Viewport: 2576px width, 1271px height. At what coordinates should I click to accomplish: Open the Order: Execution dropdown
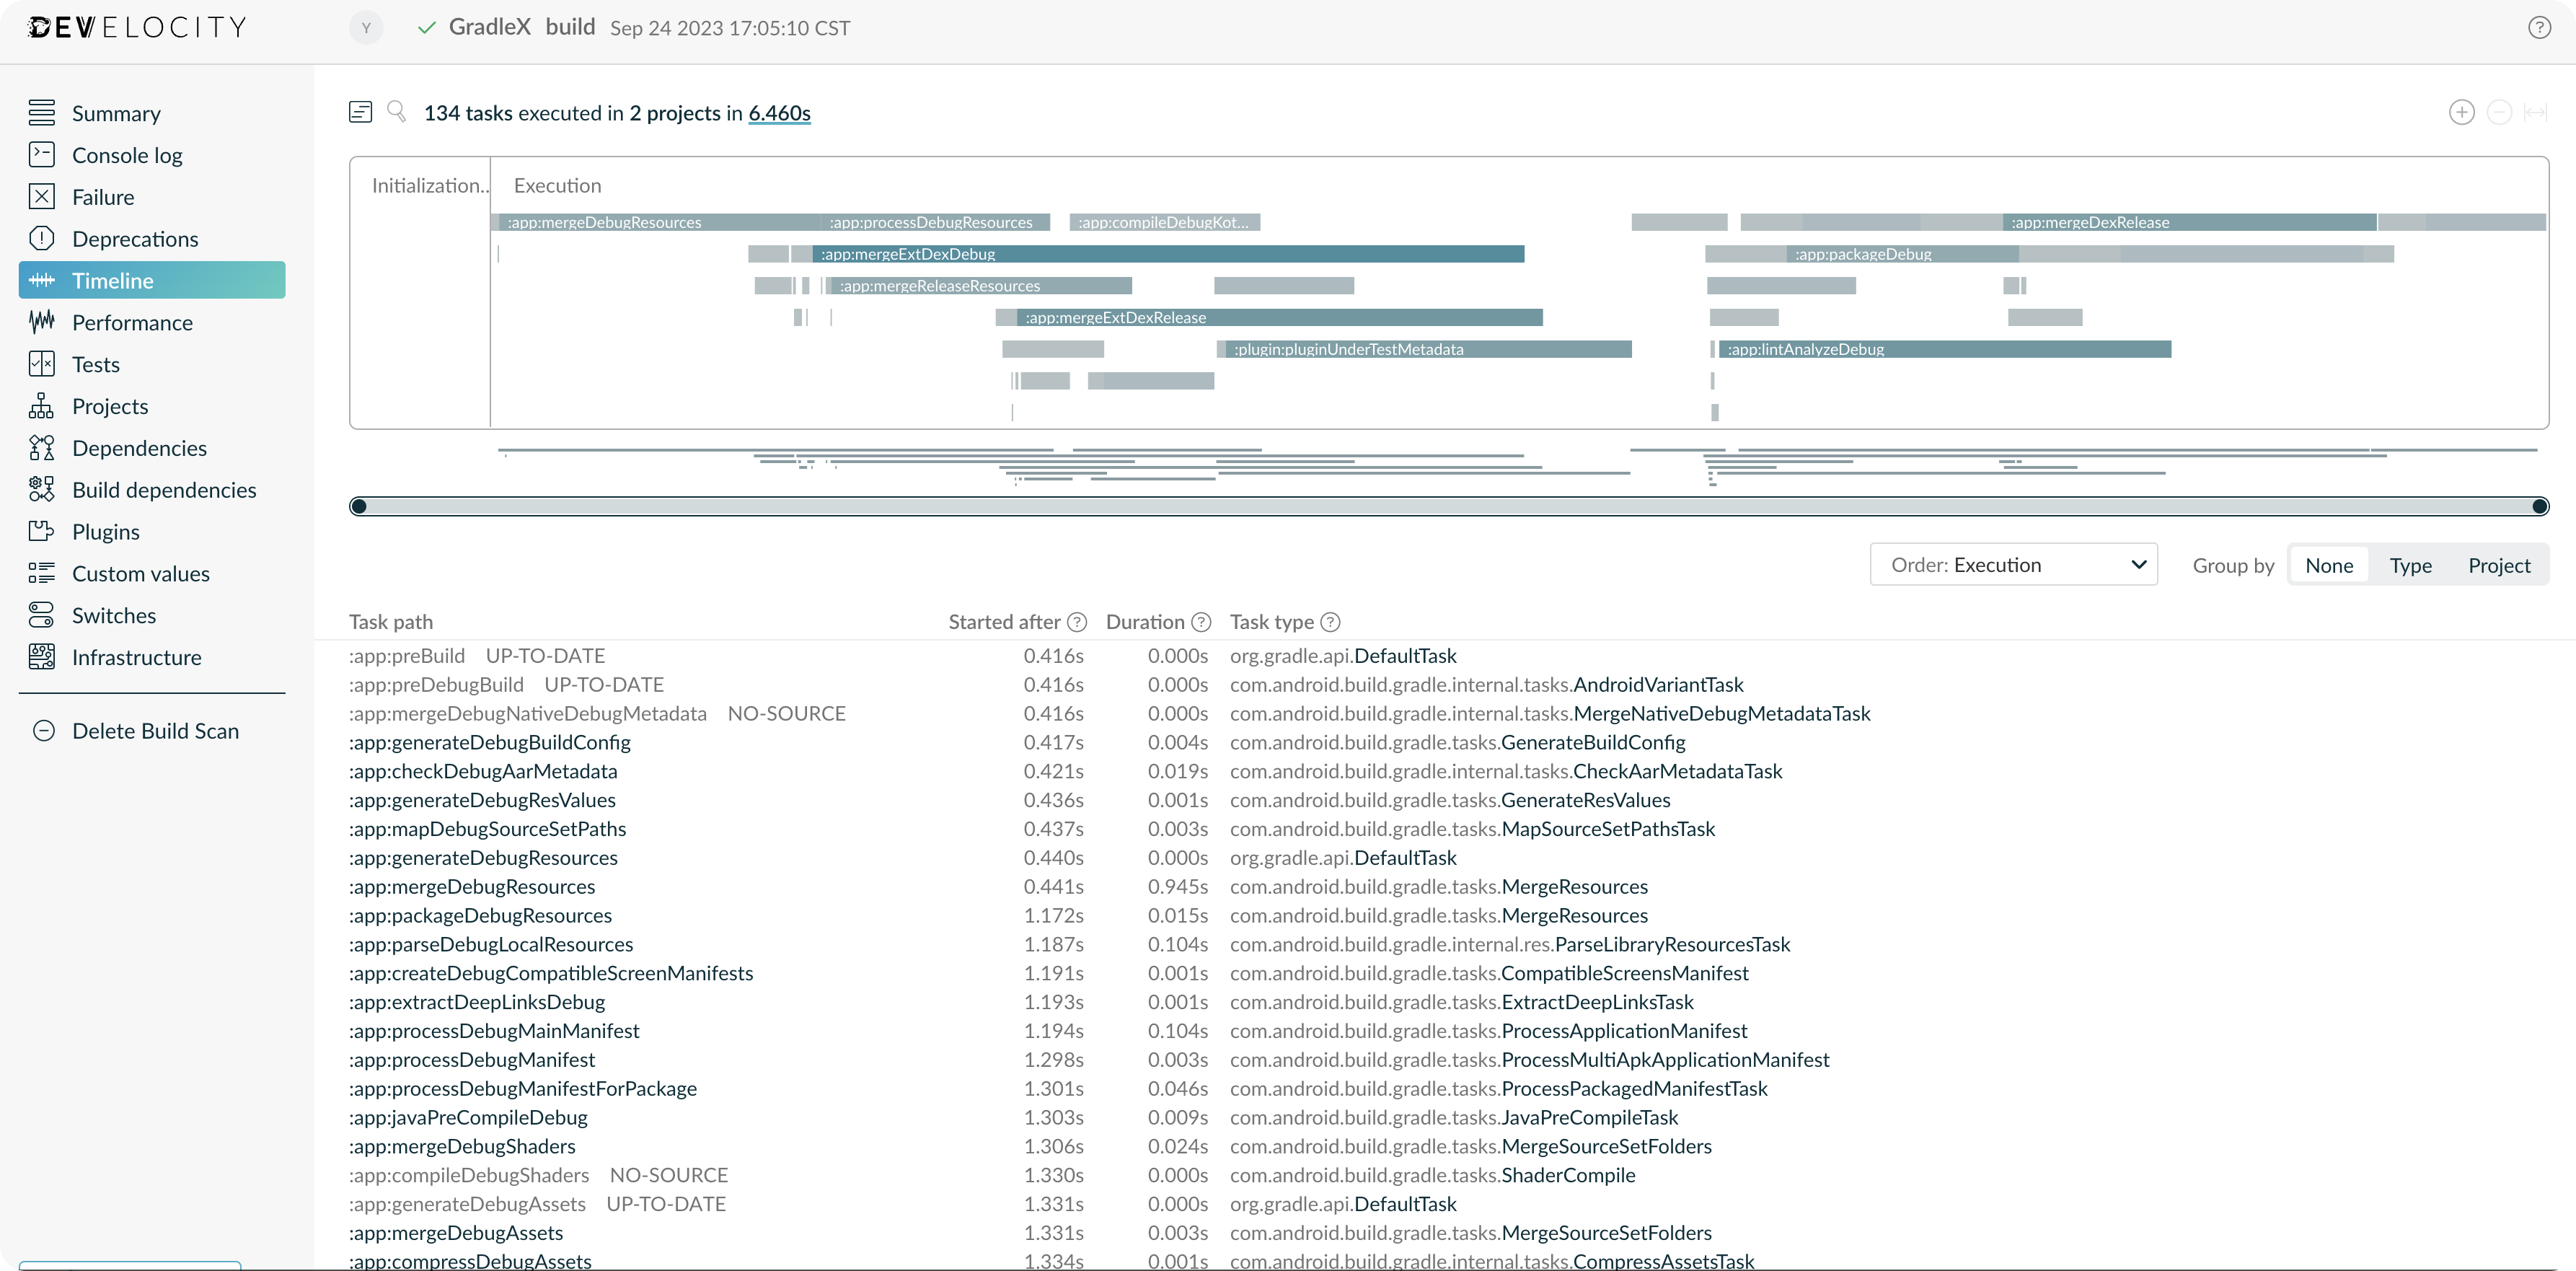(x=2013, y=565)
